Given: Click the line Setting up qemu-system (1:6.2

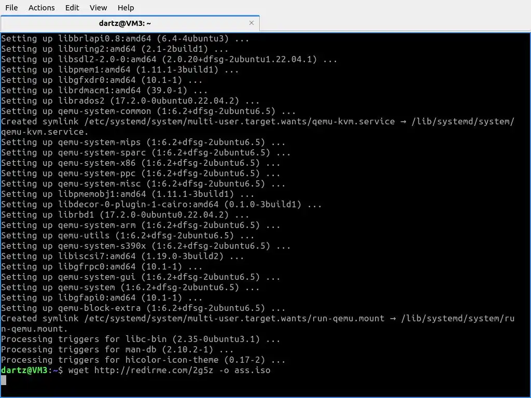Looking at the screenshot, I should point(130,287).
